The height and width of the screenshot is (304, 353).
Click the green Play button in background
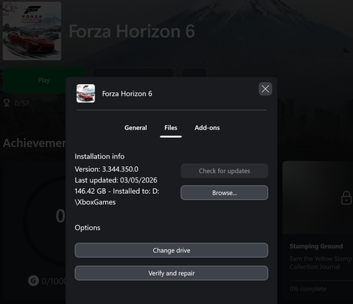44,81
